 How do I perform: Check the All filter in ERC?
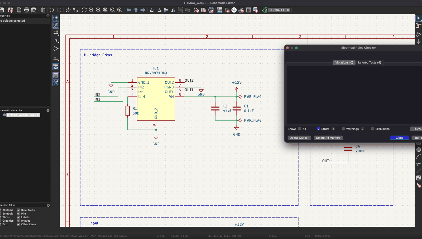point(300,129)
